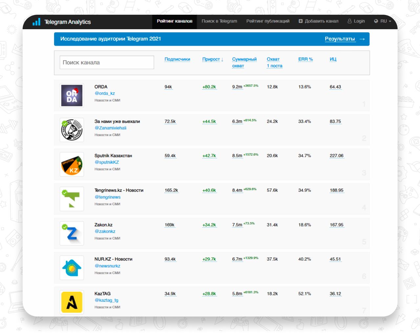Click the ORDA channel name

[x=101, y=87]
